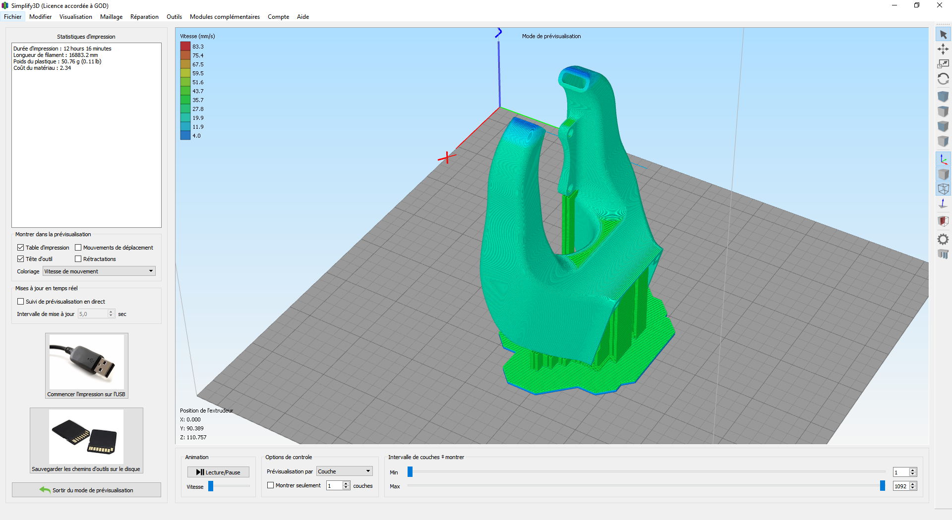Open the cross section view tool
The width and height of the screenshot is (952, 520).
(x=943, y=221)
